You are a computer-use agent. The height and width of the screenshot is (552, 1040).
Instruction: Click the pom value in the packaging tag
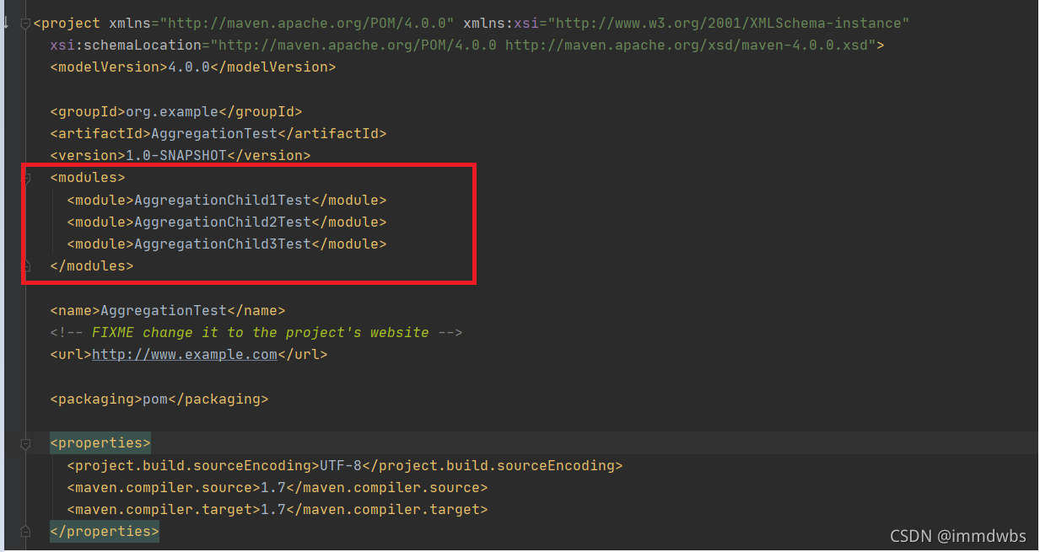(154, 399)
